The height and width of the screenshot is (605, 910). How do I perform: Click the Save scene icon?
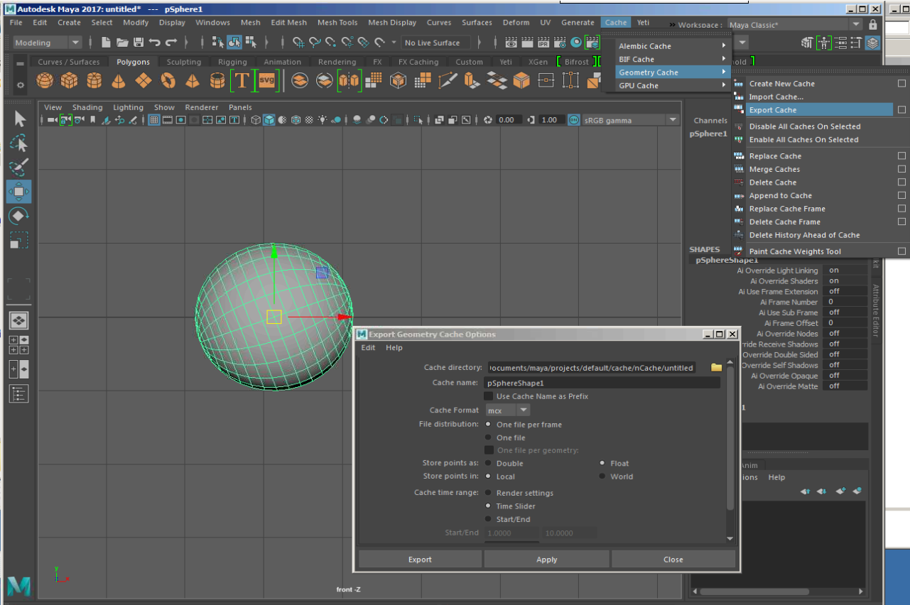pos(139,43)
